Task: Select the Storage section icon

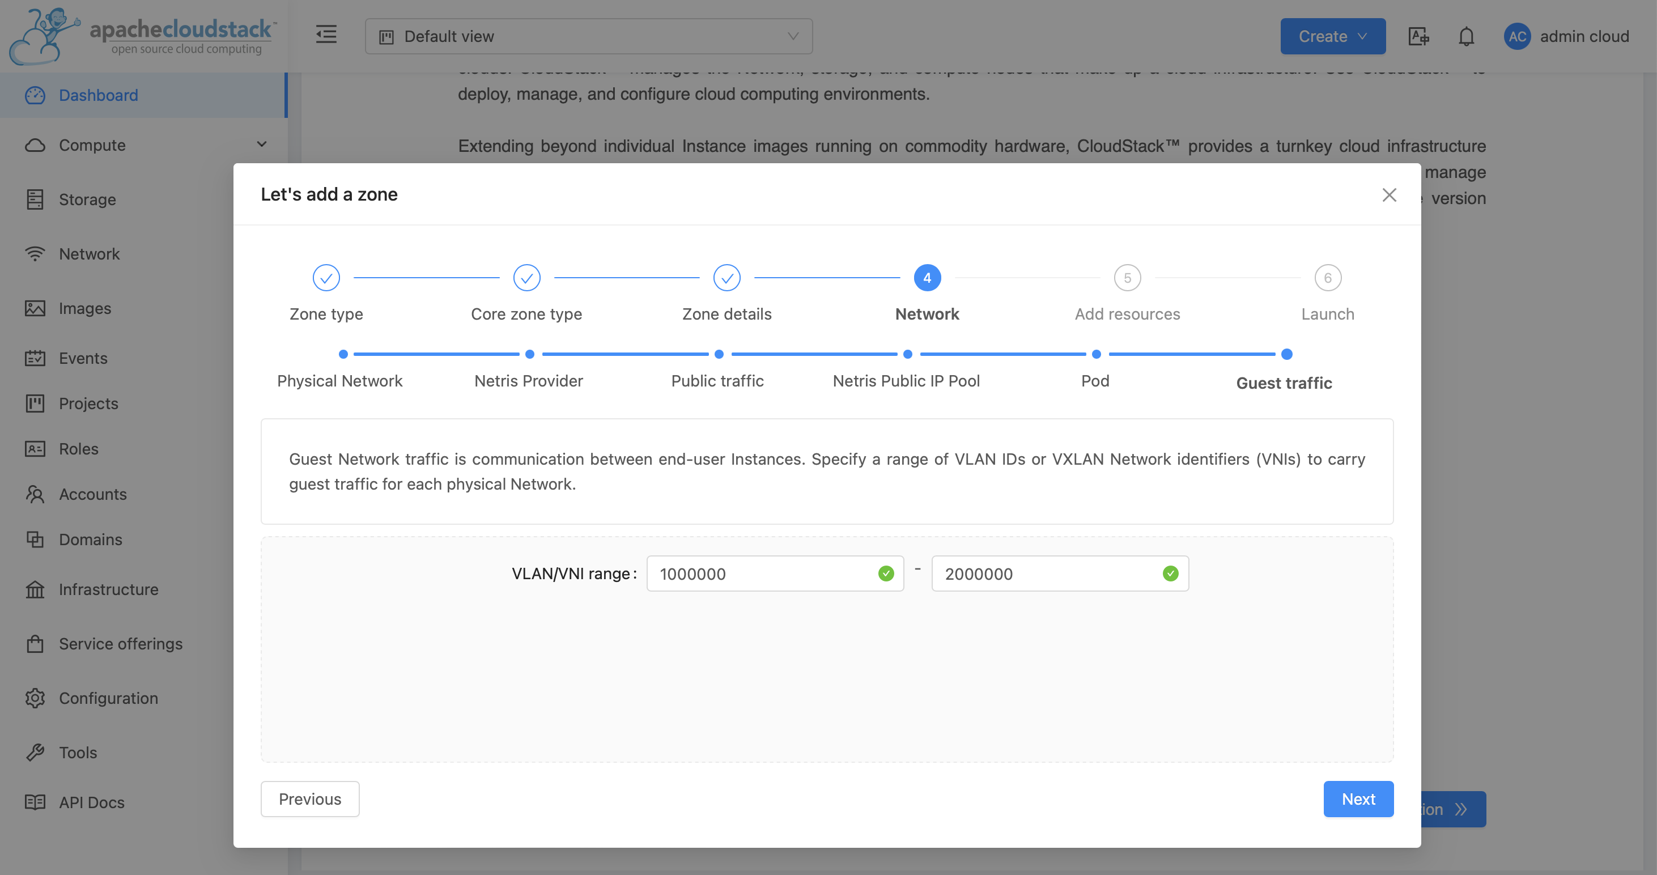Action: 35,199
